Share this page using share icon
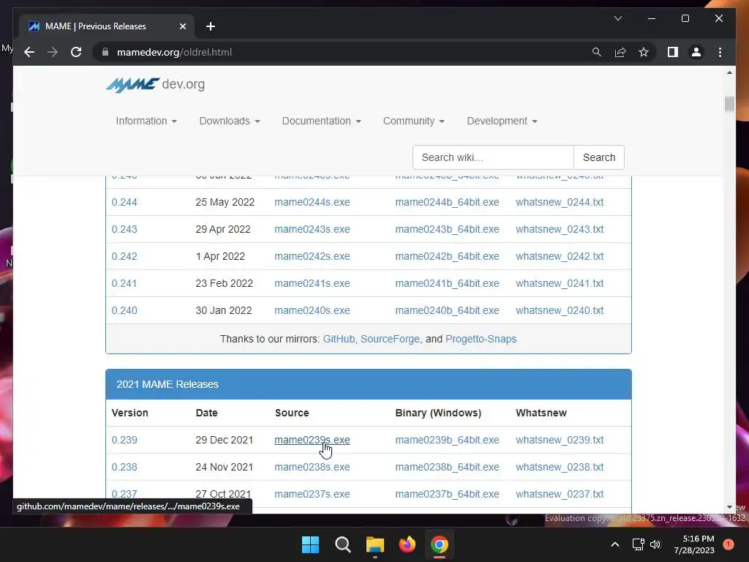749x562 pixels. (620, 52)
